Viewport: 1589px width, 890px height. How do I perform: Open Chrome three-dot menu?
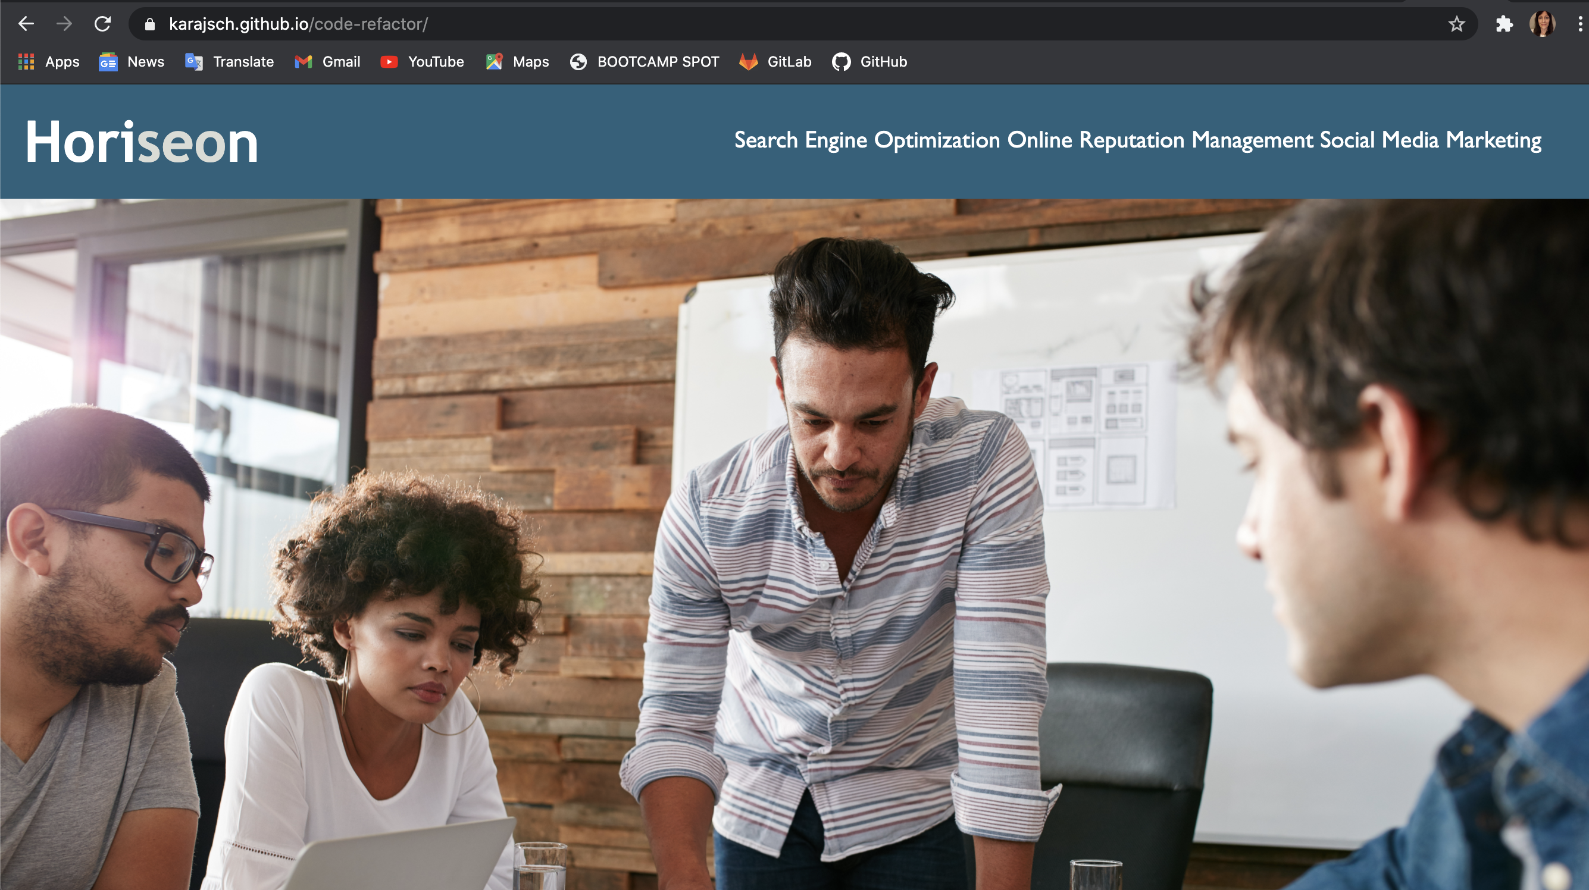click(x=1579, y=24)
